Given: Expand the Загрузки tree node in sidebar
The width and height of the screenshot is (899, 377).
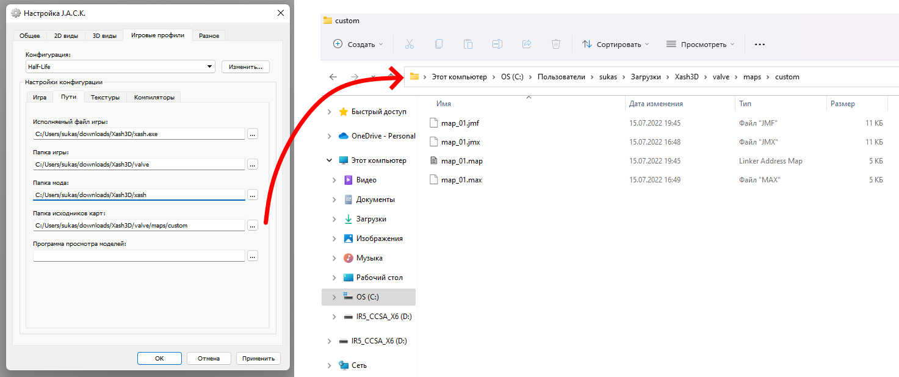Looking at the screenshot, I should pos(334,219).
